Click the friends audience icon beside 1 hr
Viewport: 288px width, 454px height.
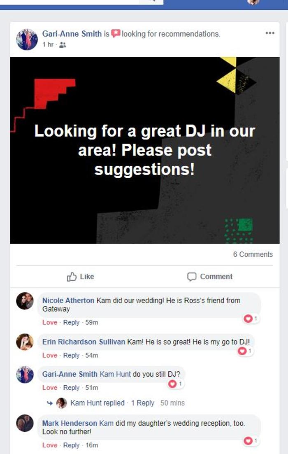[x=62, y=45]
